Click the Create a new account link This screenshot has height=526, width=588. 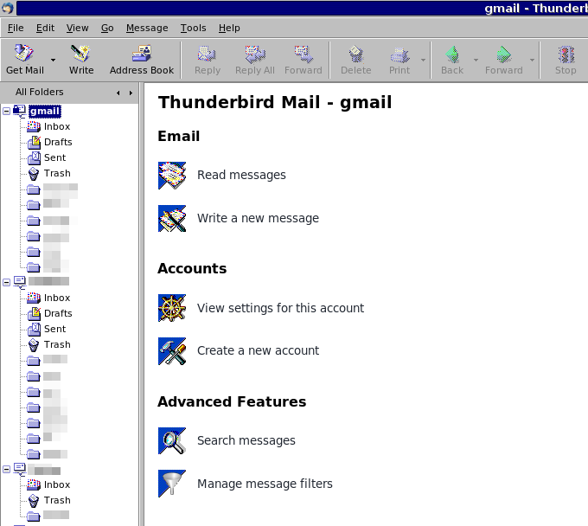(258, 350)
